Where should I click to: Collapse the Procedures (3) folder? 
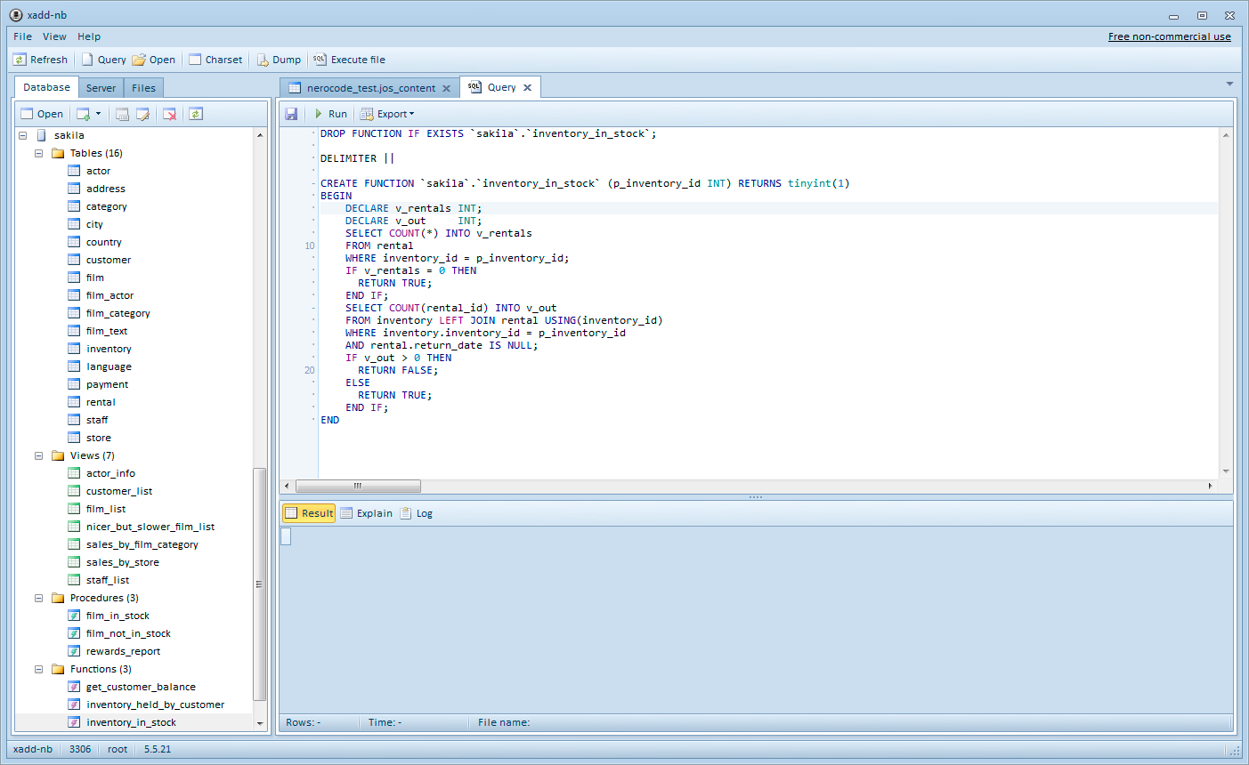[x=39, y=598]
